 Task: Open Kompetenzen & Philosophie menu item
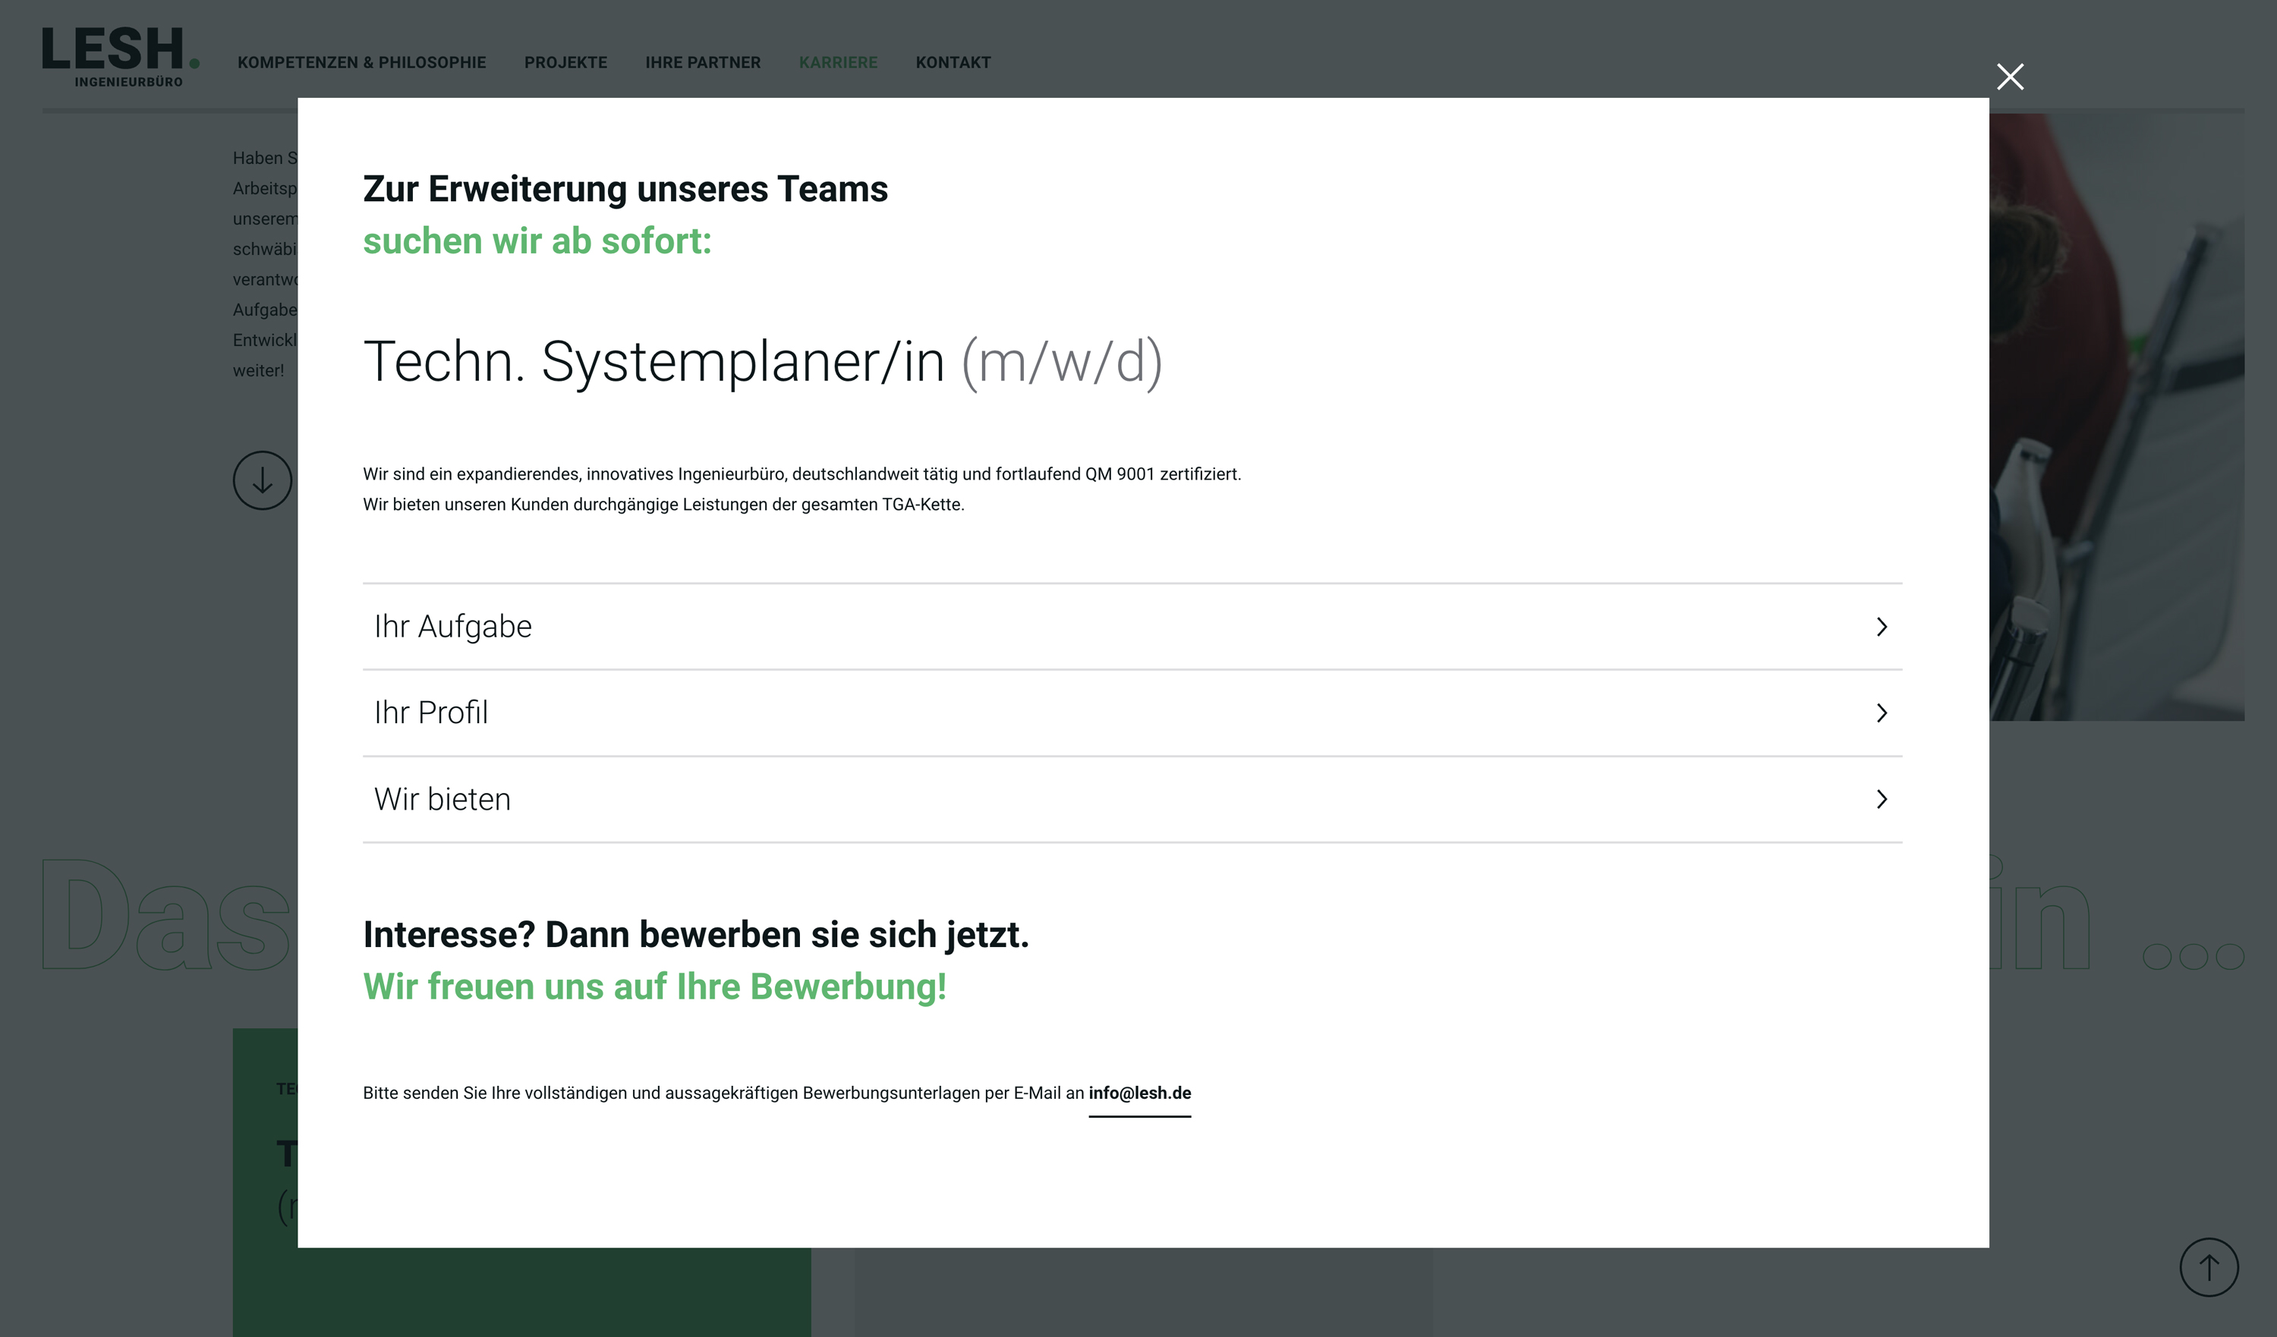point(361,62)
